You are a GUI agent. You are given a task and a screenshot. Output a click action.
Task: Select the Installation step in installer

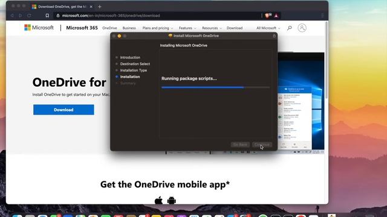point(130,77)
